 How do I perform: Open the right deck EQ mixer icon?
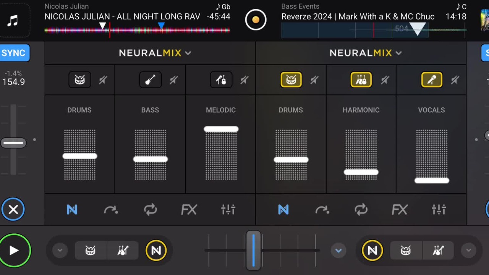439,210
